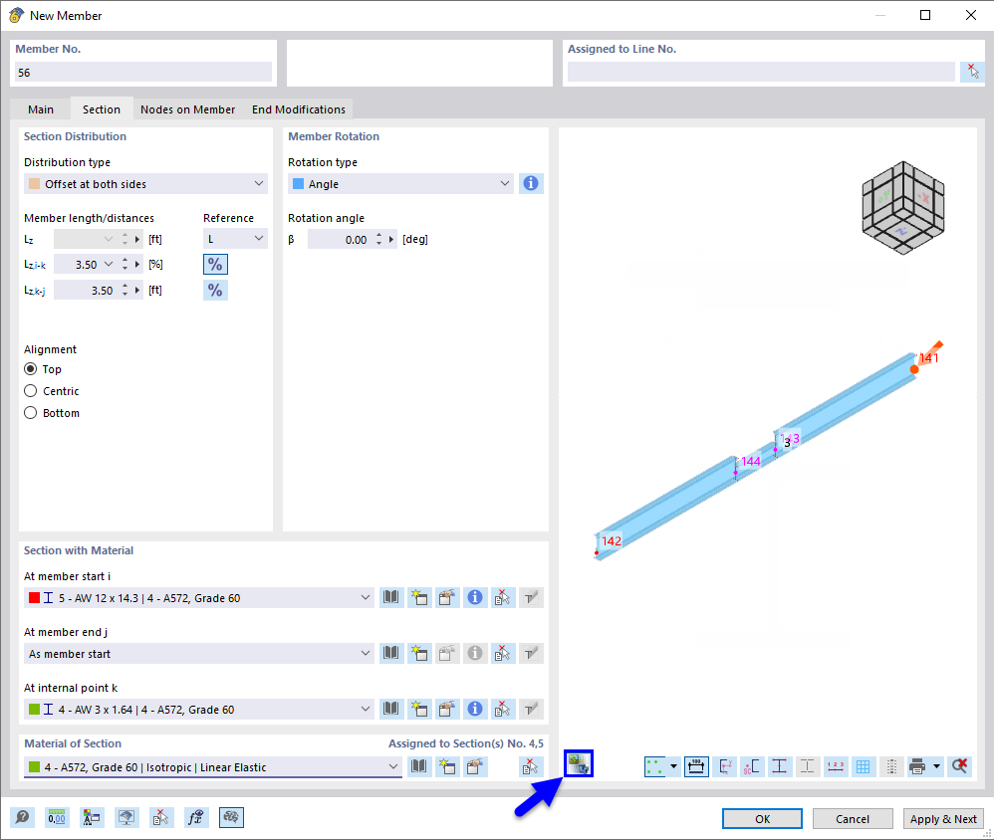Increase the rotation angle with the up stepper
The height and width of the screenshot is (840, 994).
379,235
